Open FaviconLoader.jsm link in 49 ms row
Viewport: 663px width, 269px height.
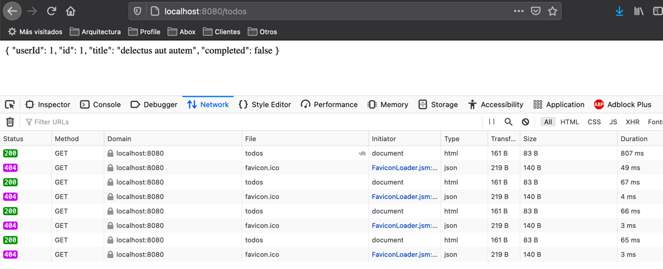click(404, 168)
